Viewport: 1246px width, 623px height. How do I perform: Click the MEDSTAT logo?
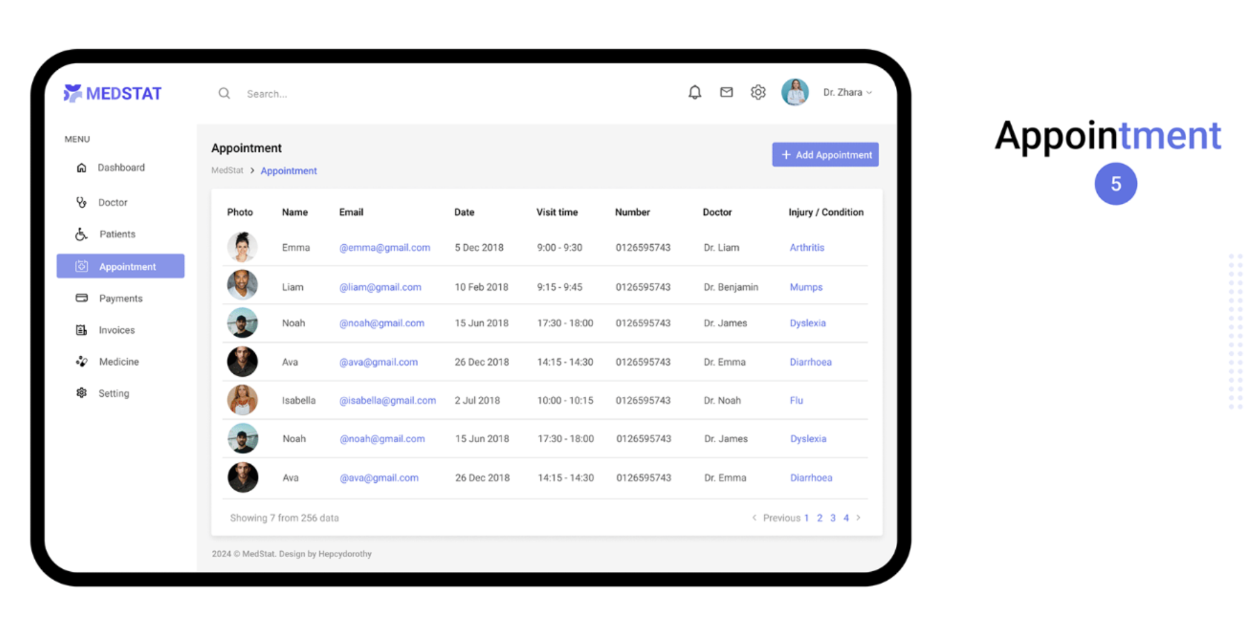click(113, 93)
